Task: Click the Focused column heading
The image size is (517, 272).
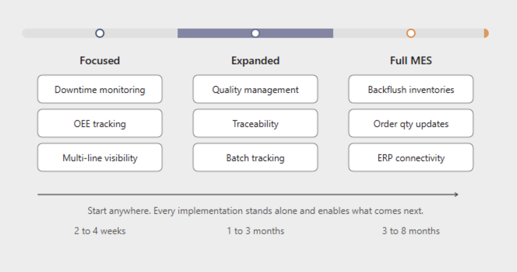Action: coord(100,61)
